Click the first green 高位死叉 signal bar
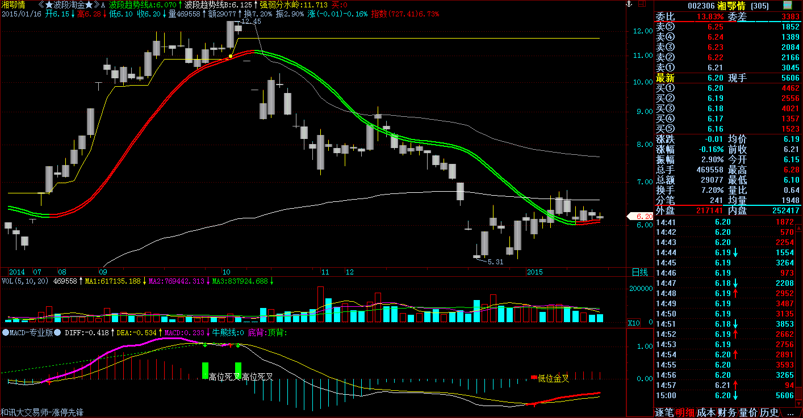803x418 pixels. coord(205,370)
